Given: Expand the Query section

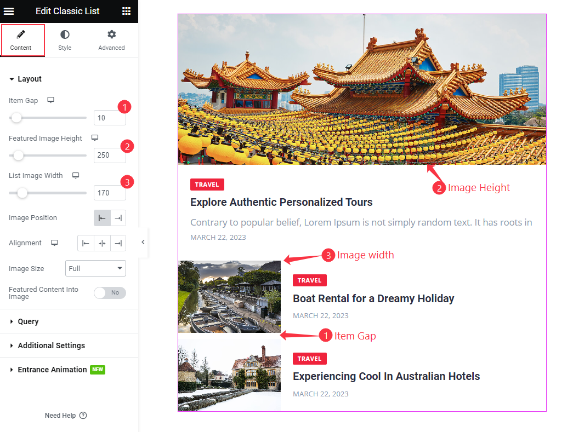Looking at the screenshot, I should tap(29, 321).
